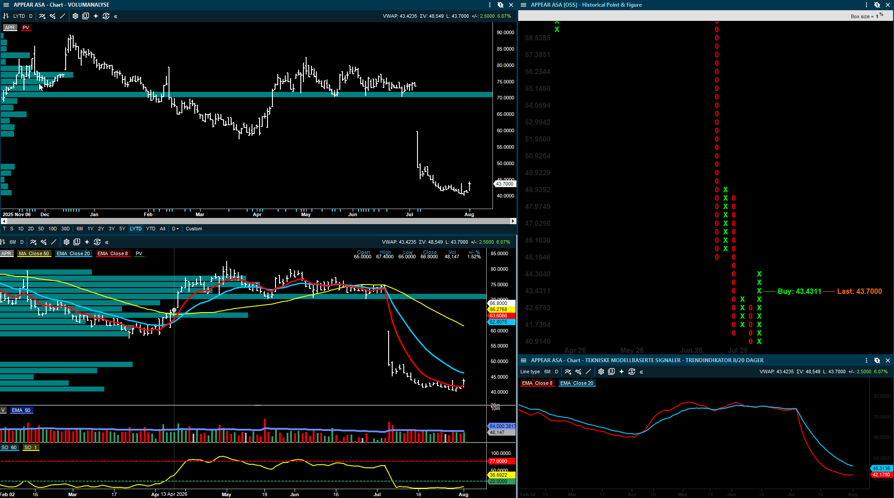Toggle APR indicator tag on top chart
The height and width of the screenshot is (498, 894).
pos(9,28)
